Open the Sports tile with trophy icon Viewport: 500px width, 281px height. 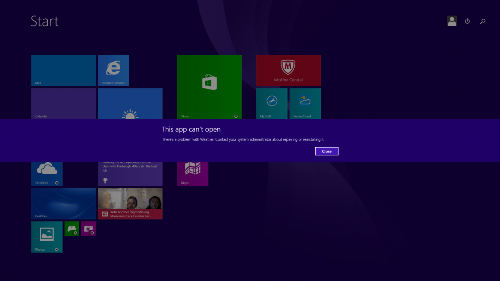coord(130,174)
